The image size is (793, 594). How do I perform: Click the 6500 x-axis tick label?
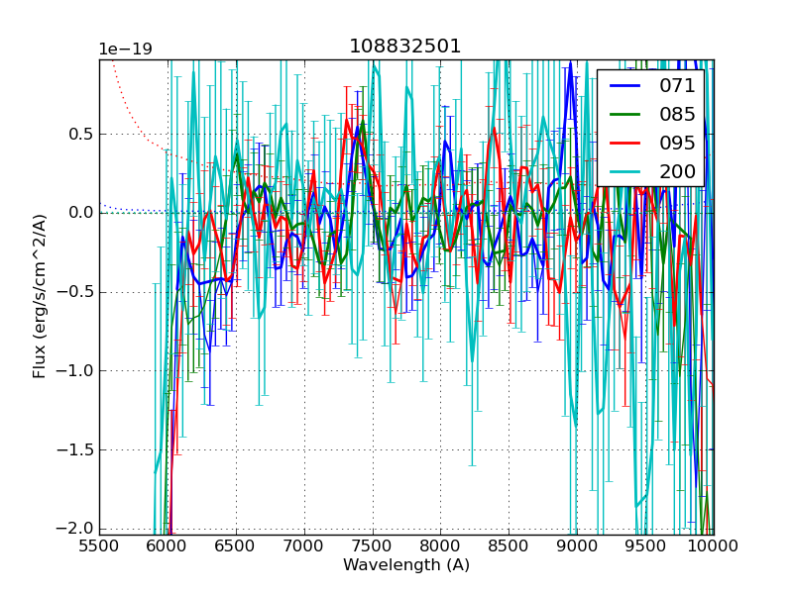tap(236, 545)
